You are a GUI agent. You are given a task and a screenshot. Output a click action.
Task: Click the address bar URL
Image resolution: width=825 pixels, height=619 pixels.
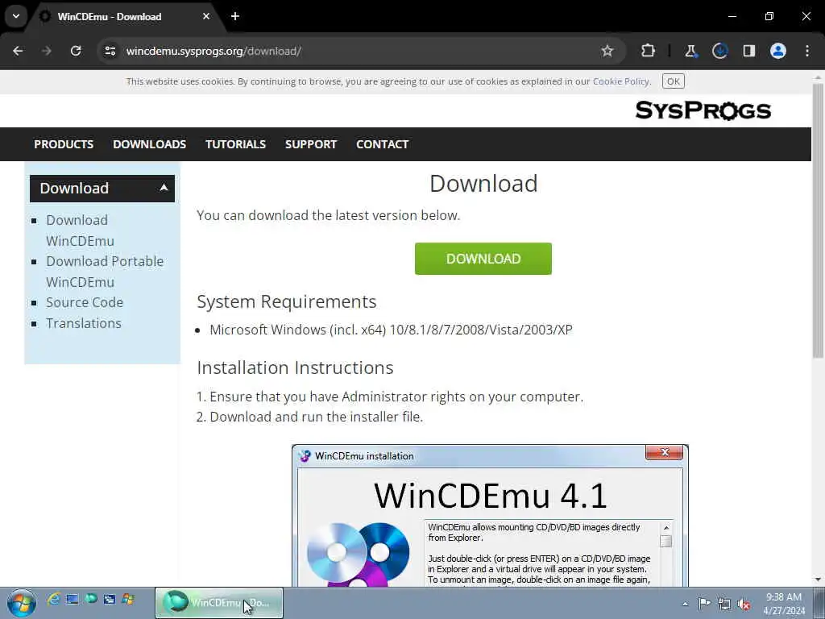[214, 51]
